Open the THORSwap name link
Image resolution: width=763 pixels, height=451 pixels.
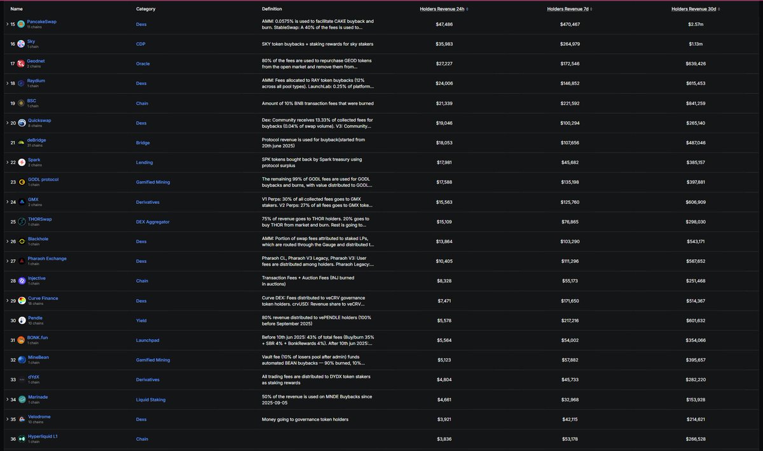[40, 219]
